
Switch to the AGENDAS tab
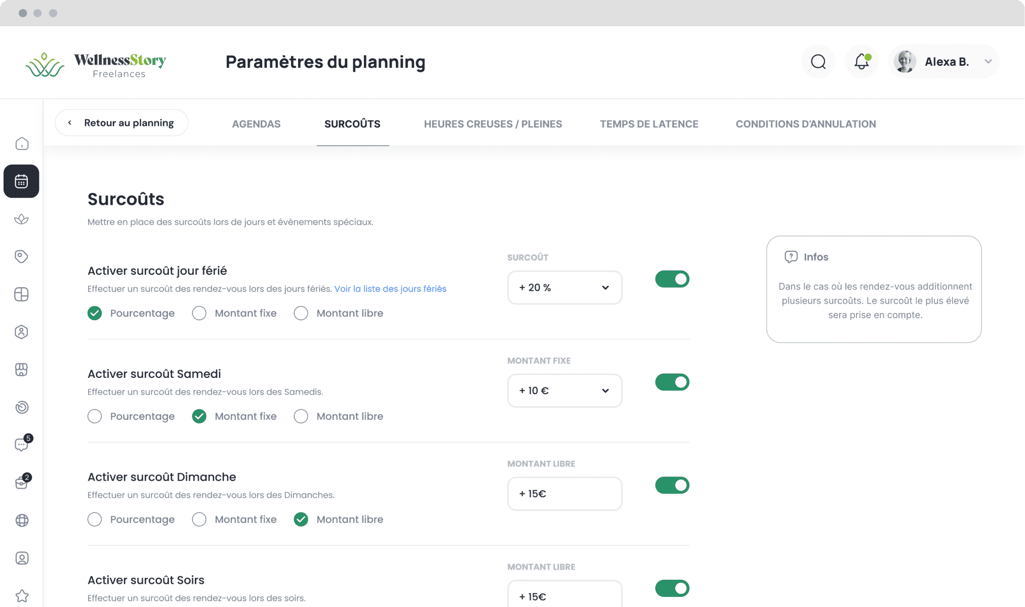[256, 124]
